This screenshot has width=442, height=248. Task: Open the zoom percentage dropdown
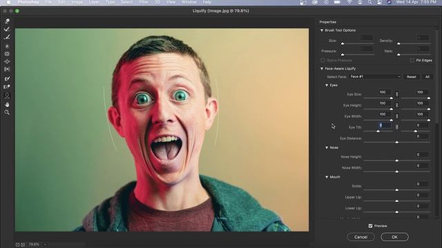click(45, 245)
